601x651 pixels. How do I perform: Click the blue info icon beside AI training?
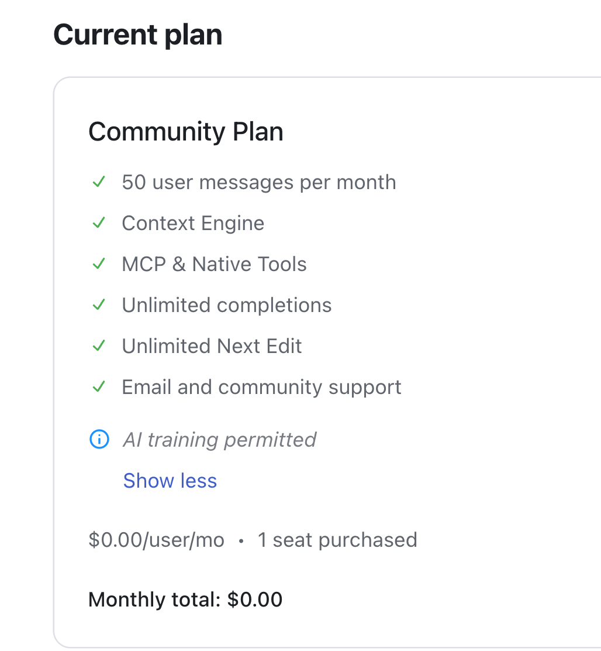[99, 439]
